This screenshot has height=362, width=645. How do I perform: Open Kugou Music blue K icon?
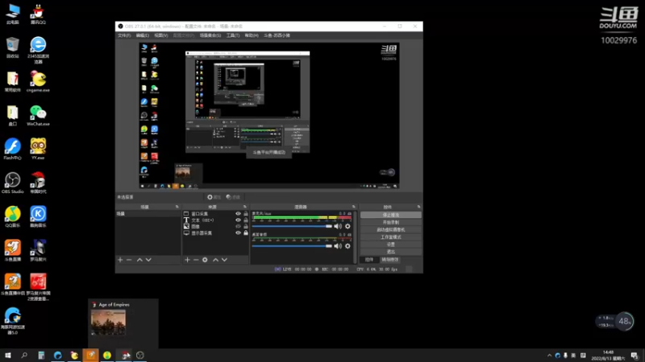click(38, 216)
